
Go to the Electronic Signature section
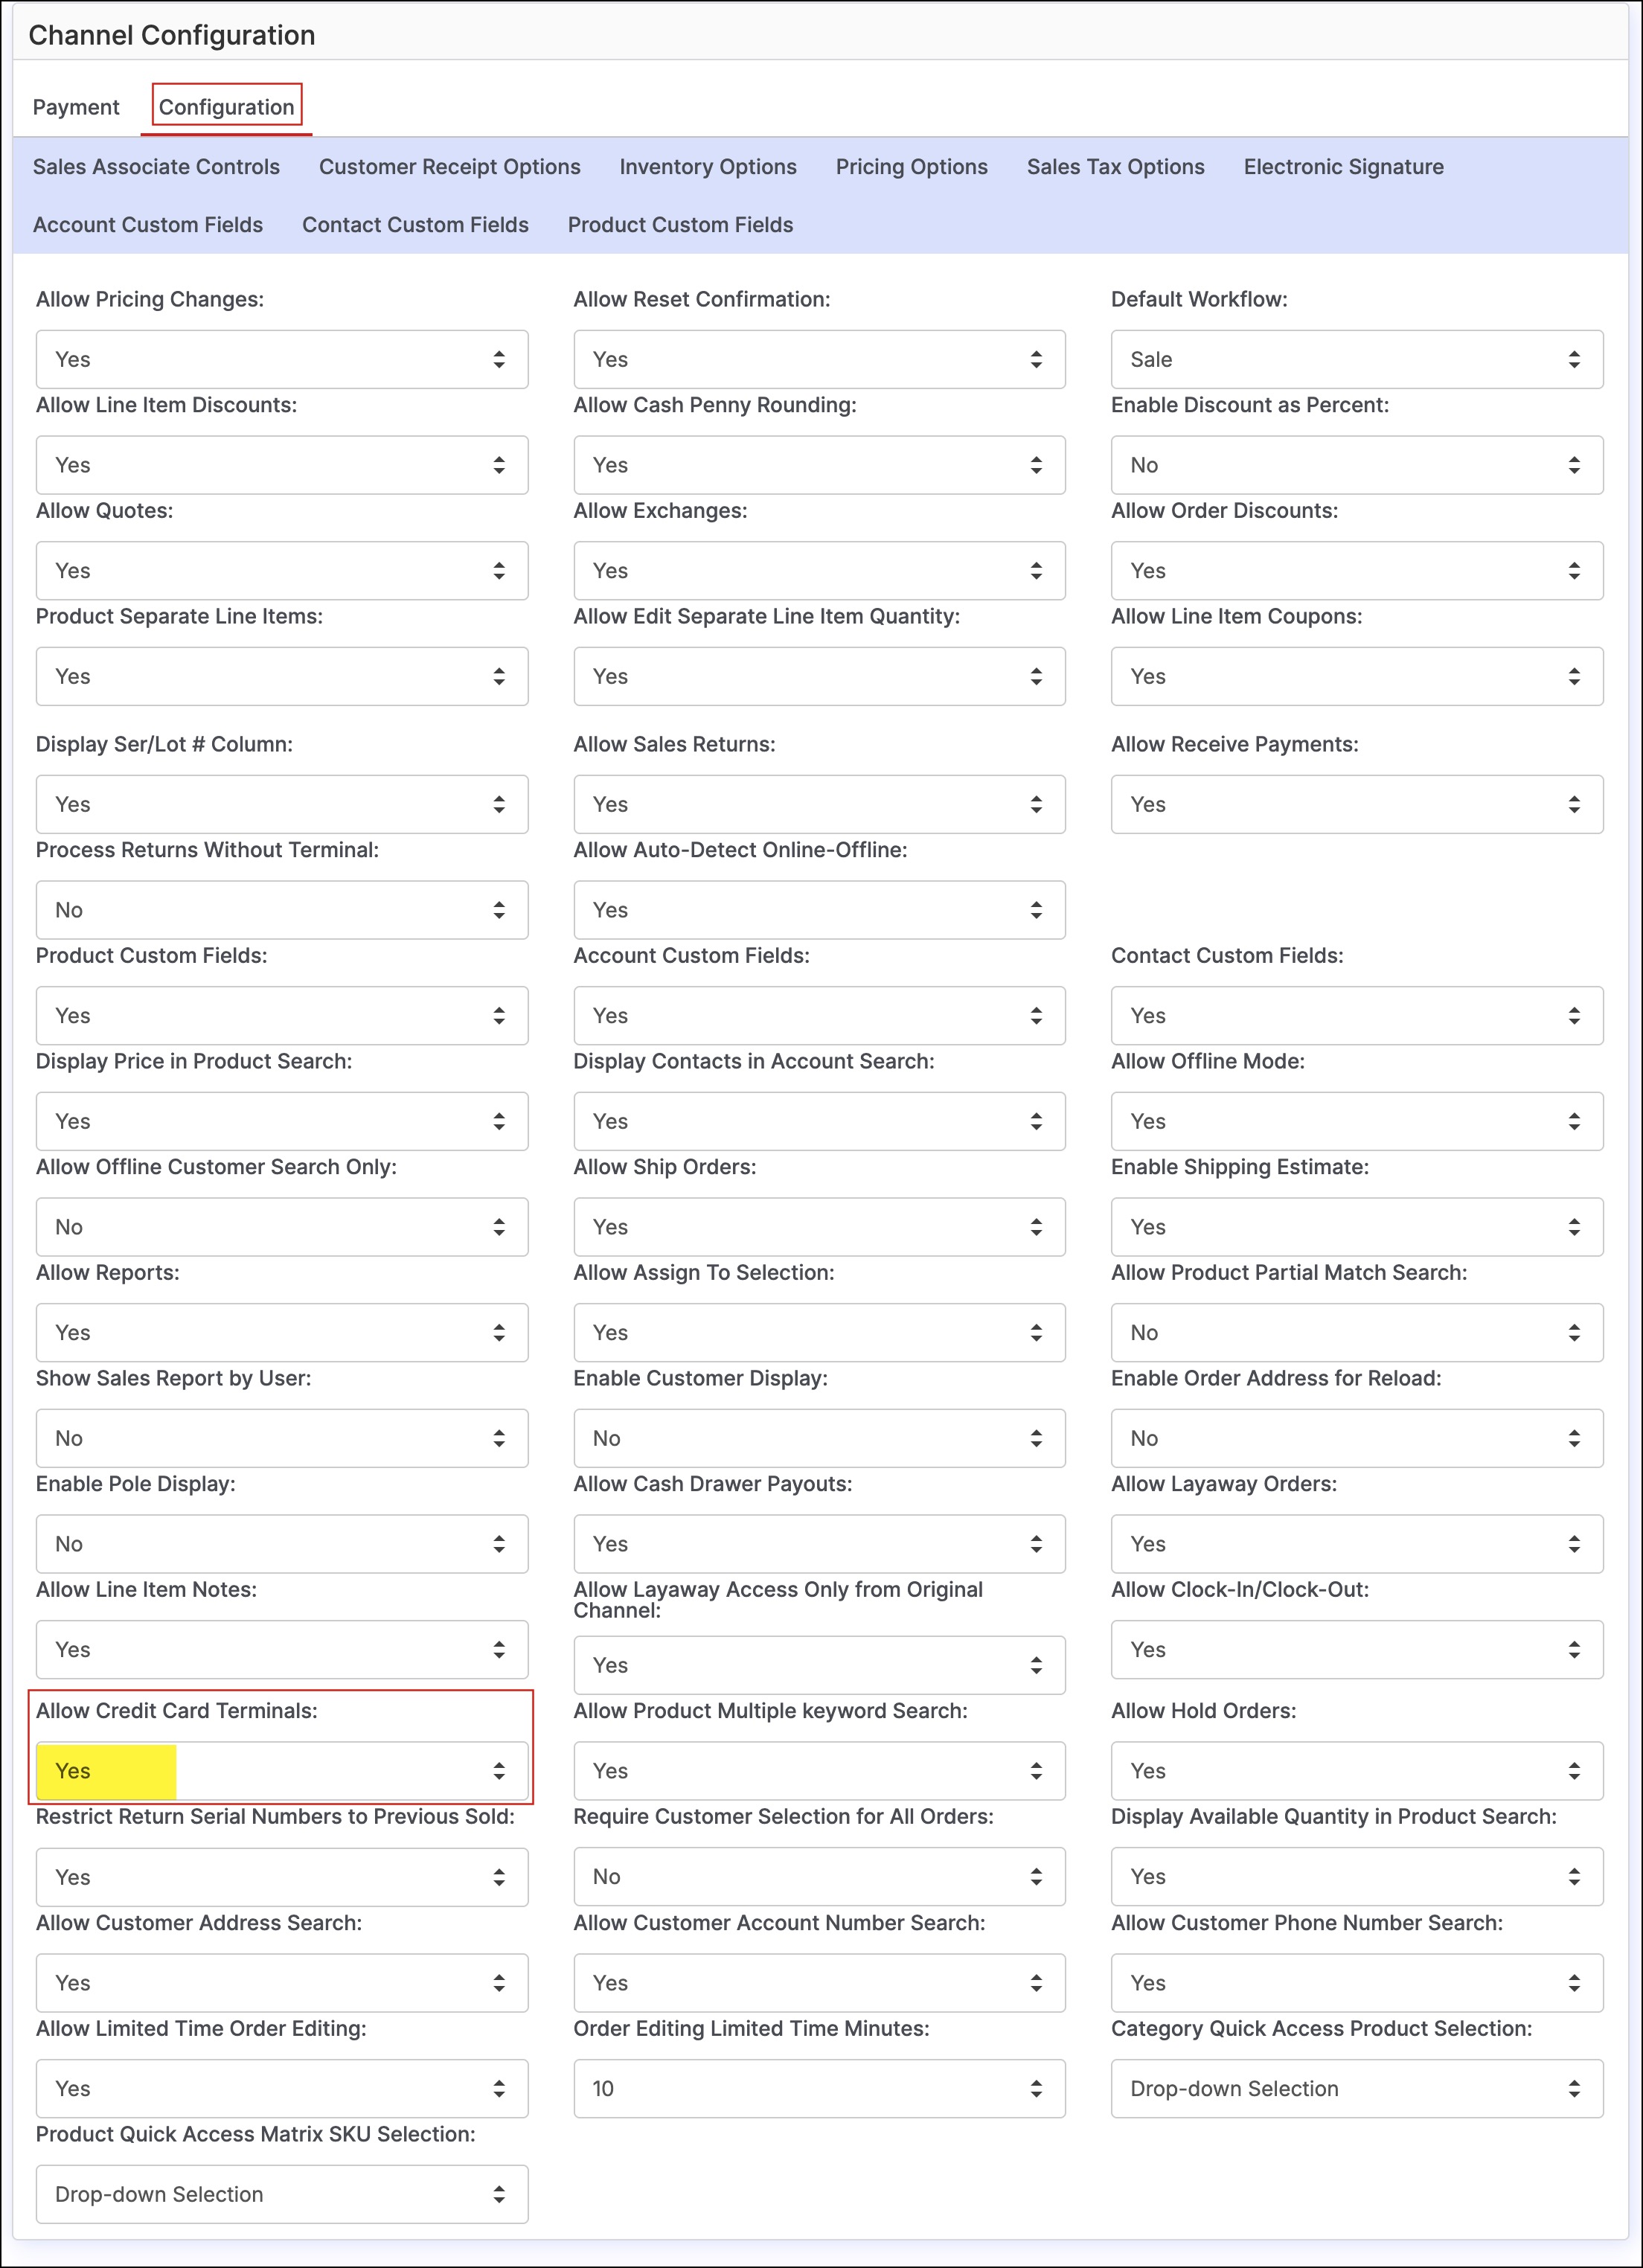[1343, 167]
